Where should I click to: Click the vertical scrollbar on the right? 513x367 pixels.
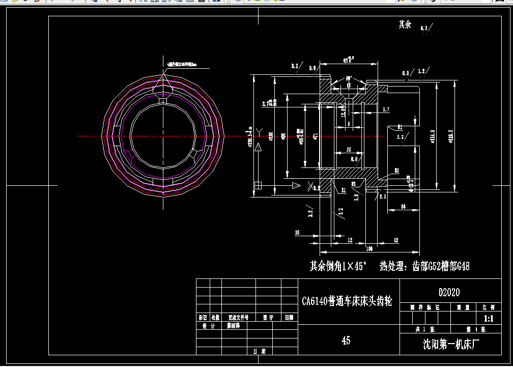pos(510,183)
